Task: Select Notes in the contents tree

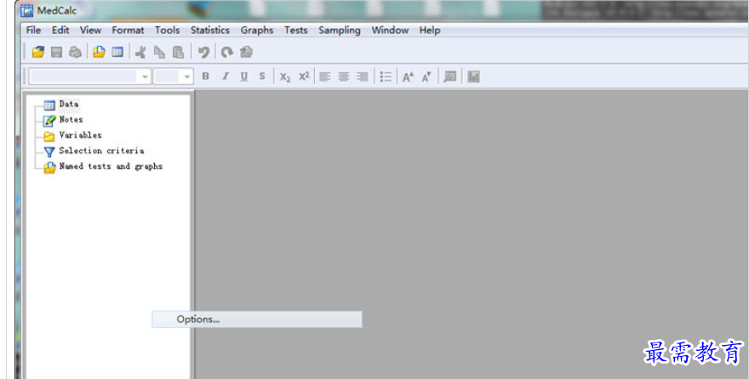Action: point(71,120)
